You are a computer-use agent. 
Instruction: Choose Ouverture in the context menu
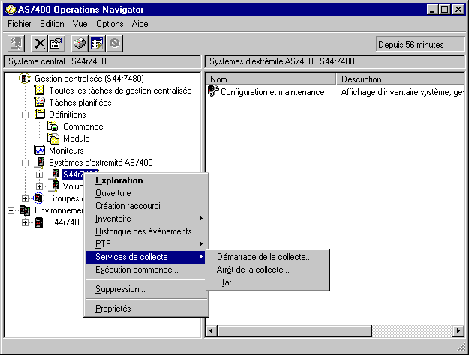pos(146,193)
